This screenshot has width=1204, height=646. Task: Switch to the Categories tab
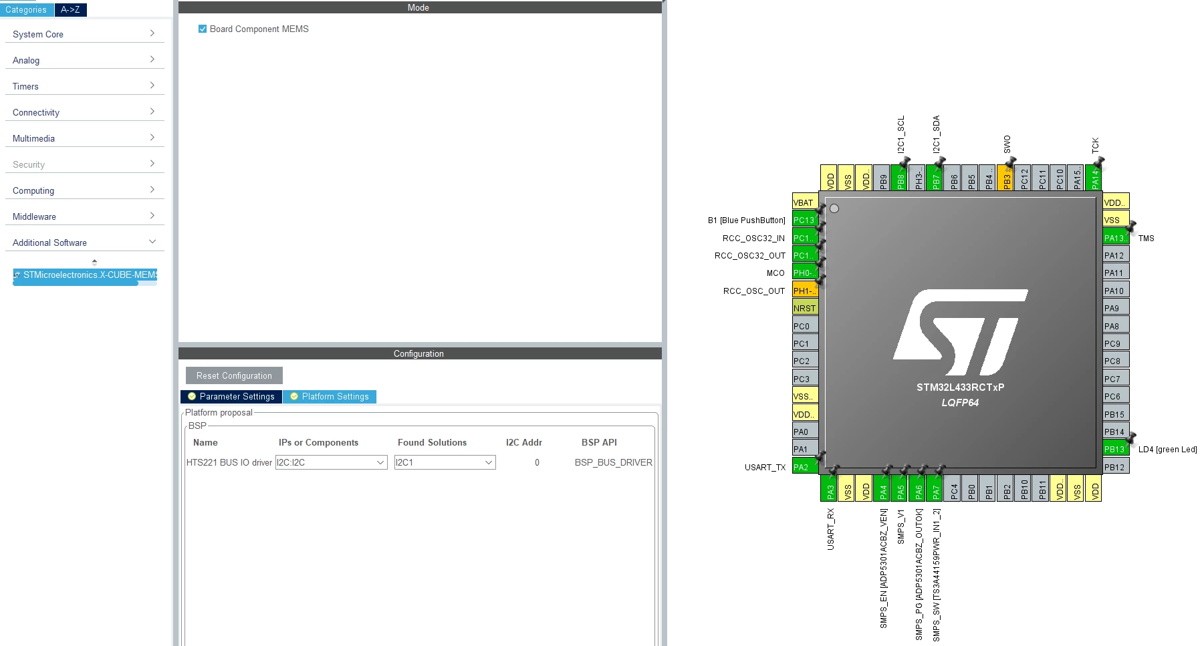[26, 9]
